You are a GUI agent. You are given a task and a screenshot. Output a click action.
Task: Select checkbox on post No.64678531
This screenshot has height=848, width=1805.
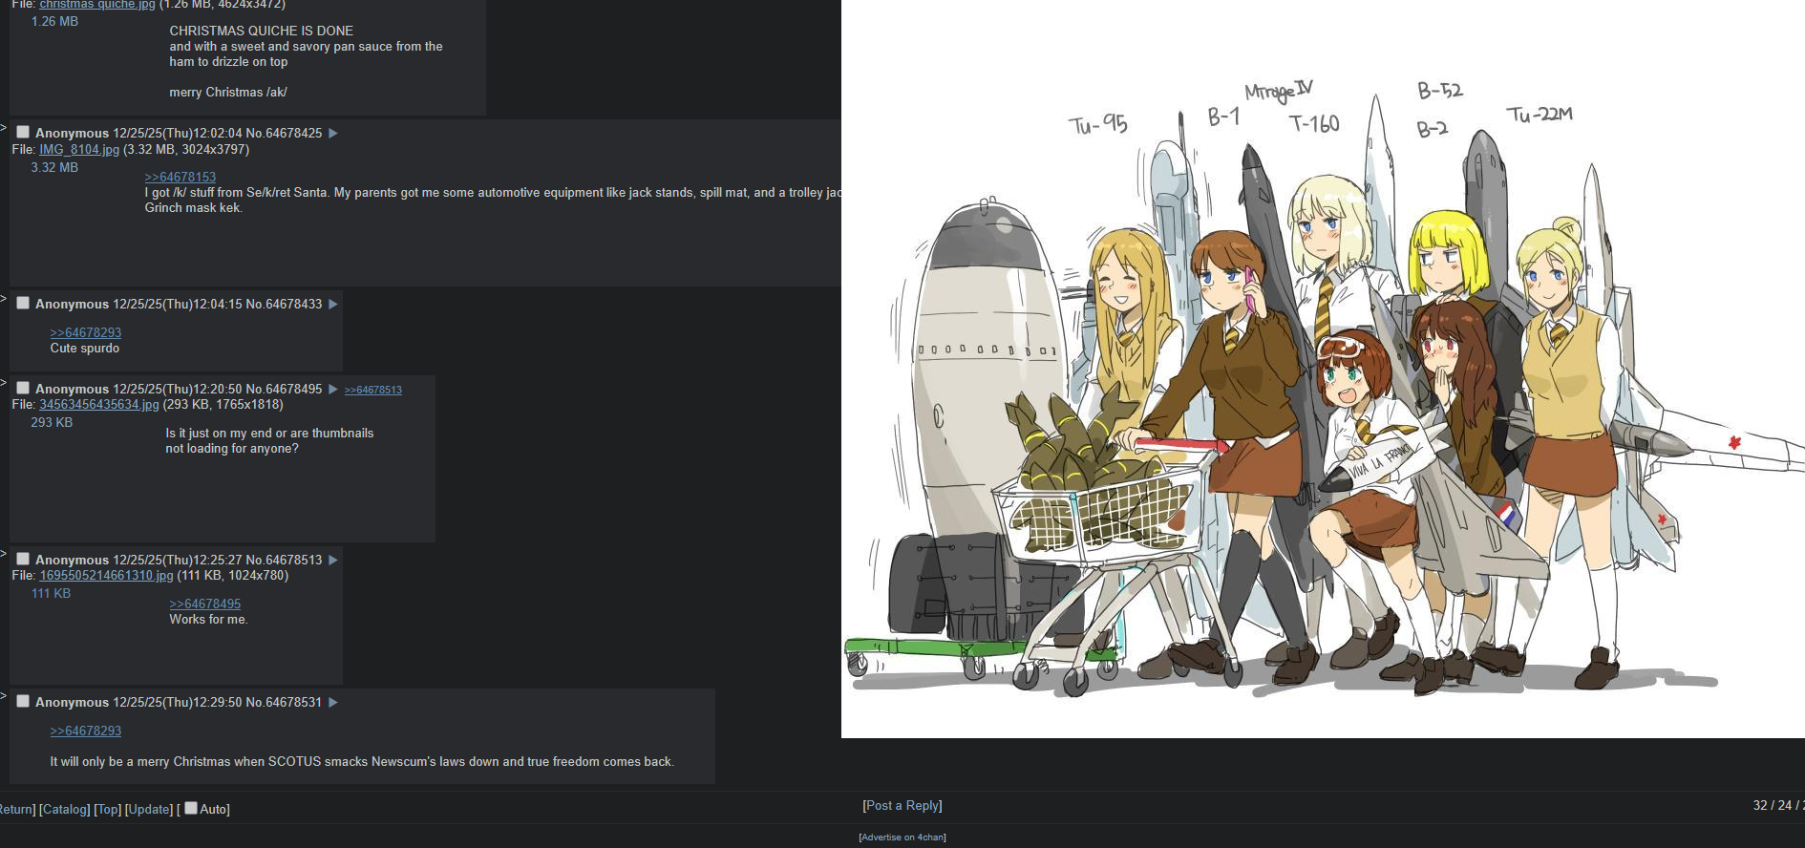pyautogui.click(x=23, y=701)
